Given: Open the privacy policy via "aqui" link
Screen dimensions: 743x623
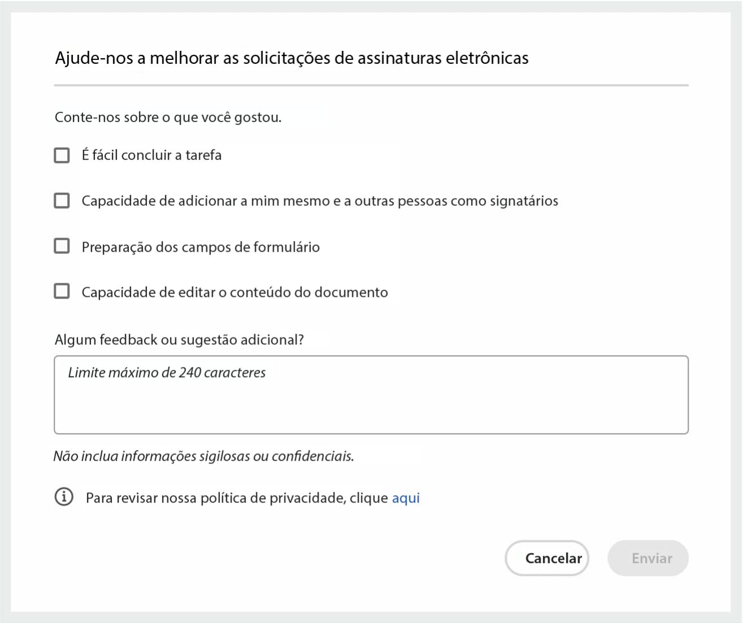Looking at the screenshot, I should click(405, 497).
